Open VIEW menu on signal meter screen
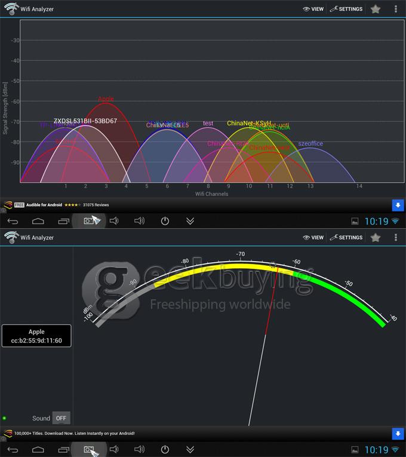406x457 pixels. pos(313,238)
